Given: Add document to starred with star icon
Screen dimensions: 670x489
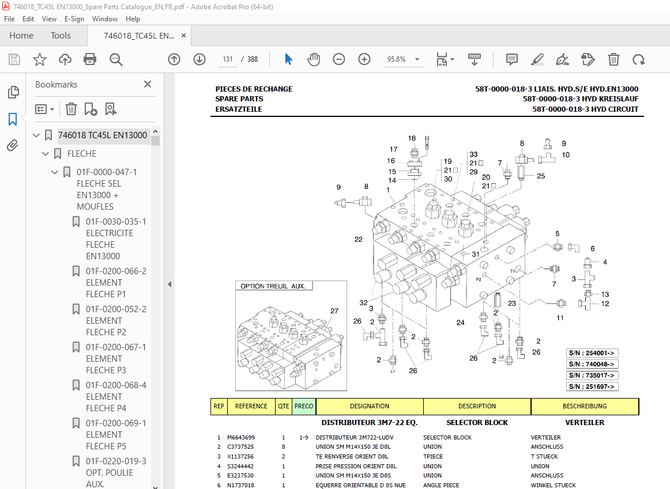Looking at the screenshot, I should coord(39,59).
